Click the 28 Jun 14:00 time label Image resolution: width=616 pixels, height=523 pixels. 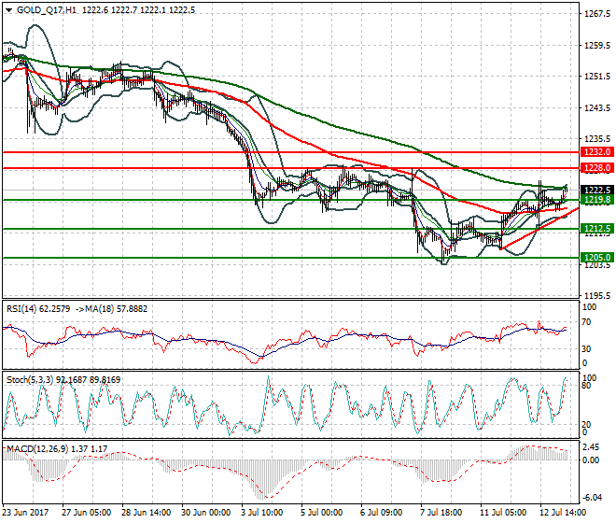pyautogui.click(x=146, y=513)
